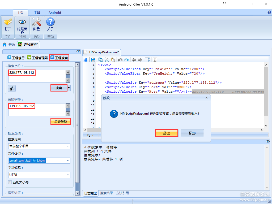Click the copy icon in editor toolbar
272x204 pixels.
[100, 60]
